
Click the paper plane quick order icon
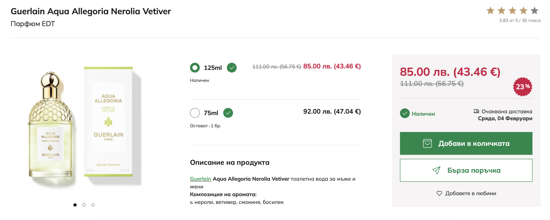(436, 170)
